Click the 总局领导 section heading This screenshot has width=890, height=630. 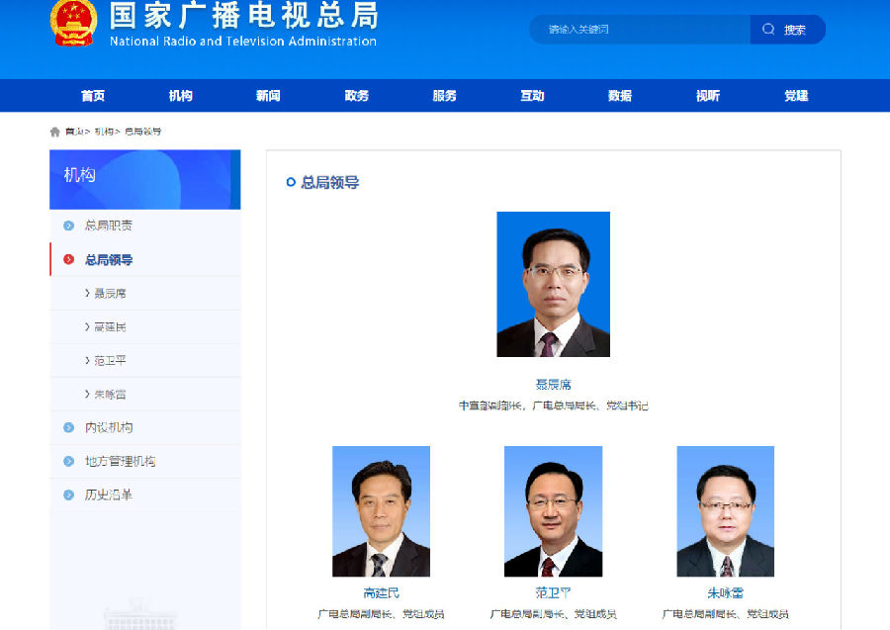pos(329,182)
